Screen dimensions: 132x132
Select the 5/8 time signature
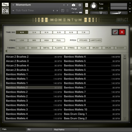(x=59, y=32)
